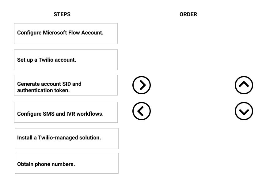Select the Set up a Twilio account step
The height and width of the screenshot is (177, 266).
coord(66,60)
